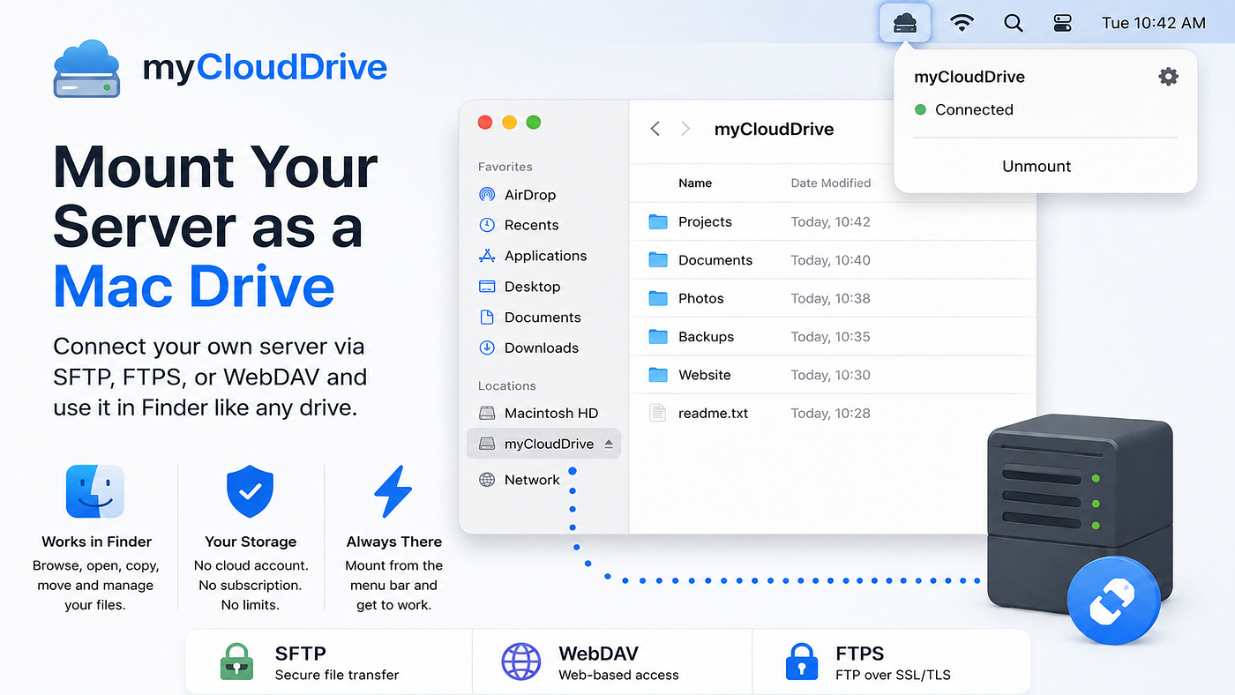Select the Projects folder name
Screen dimensions: 1235x695
pyautogui.click(x=705, y=221)
